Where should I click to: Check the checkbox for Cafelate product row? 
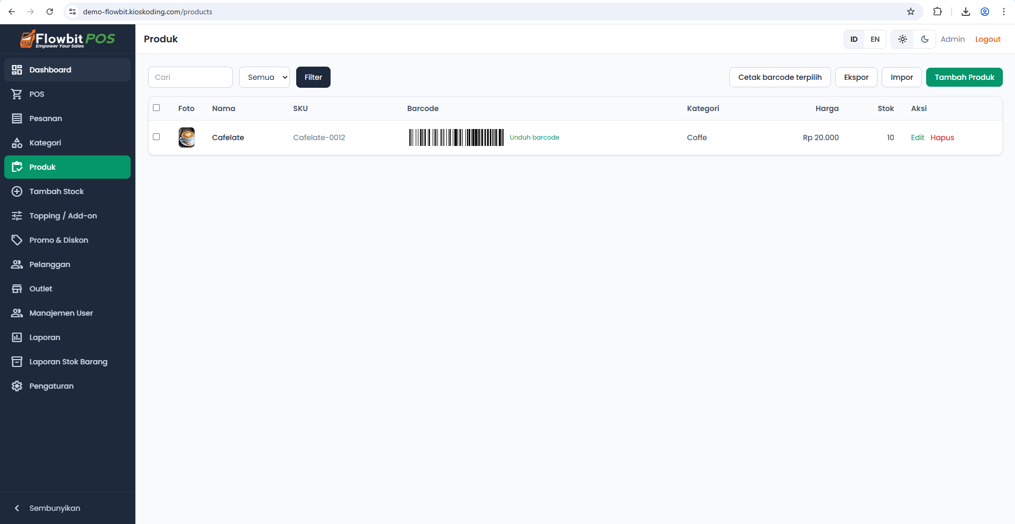156,136
